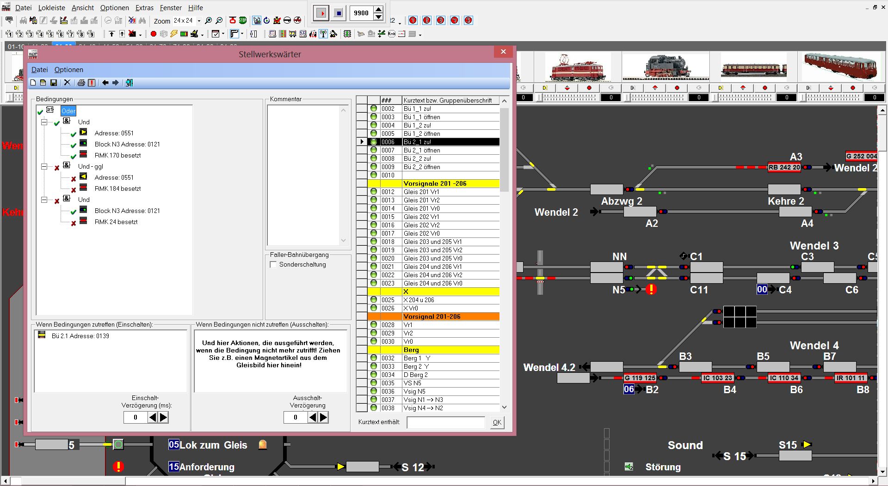Toggle the green lamp of row 0026 X Vr0

pyautogui.click(x=374, y=308)
